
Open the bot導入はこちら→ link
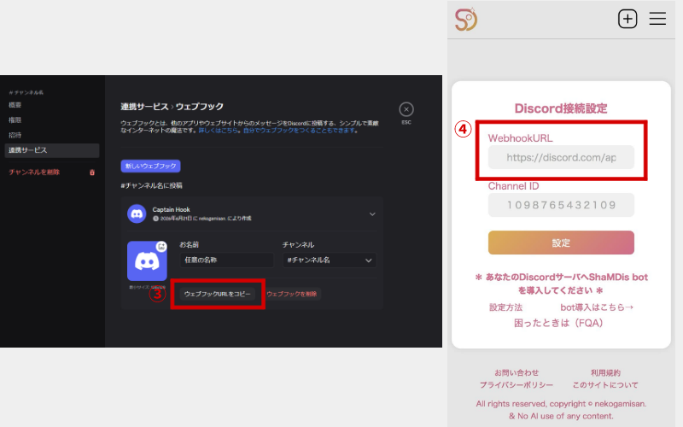(x=597, y=307)
